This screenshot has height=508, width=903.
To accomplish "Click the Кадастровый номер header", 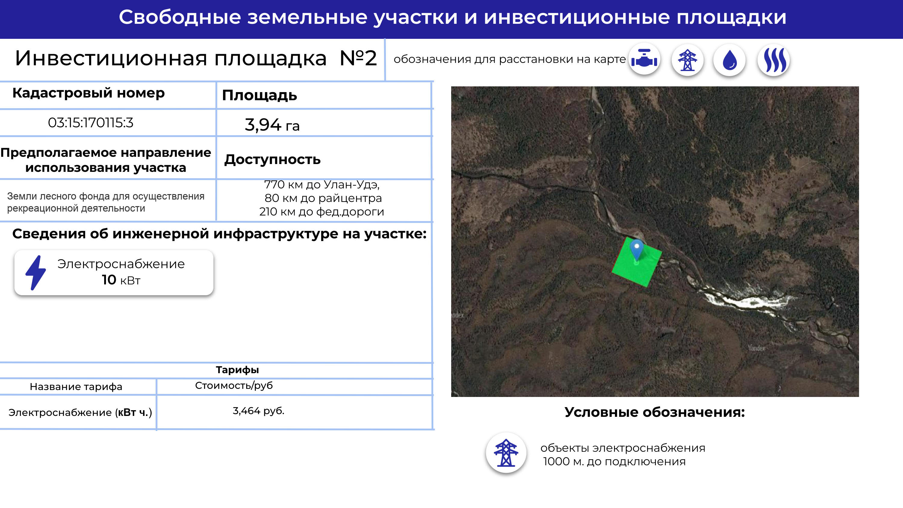I will [88, 93].
